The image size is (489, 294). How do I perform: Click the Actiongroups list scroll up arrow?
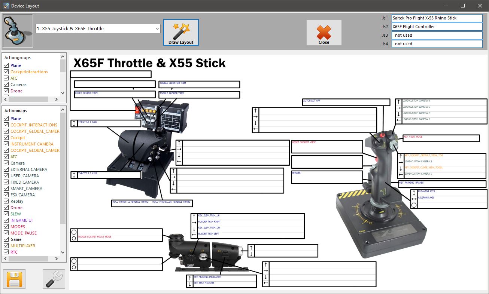[63, 56]
